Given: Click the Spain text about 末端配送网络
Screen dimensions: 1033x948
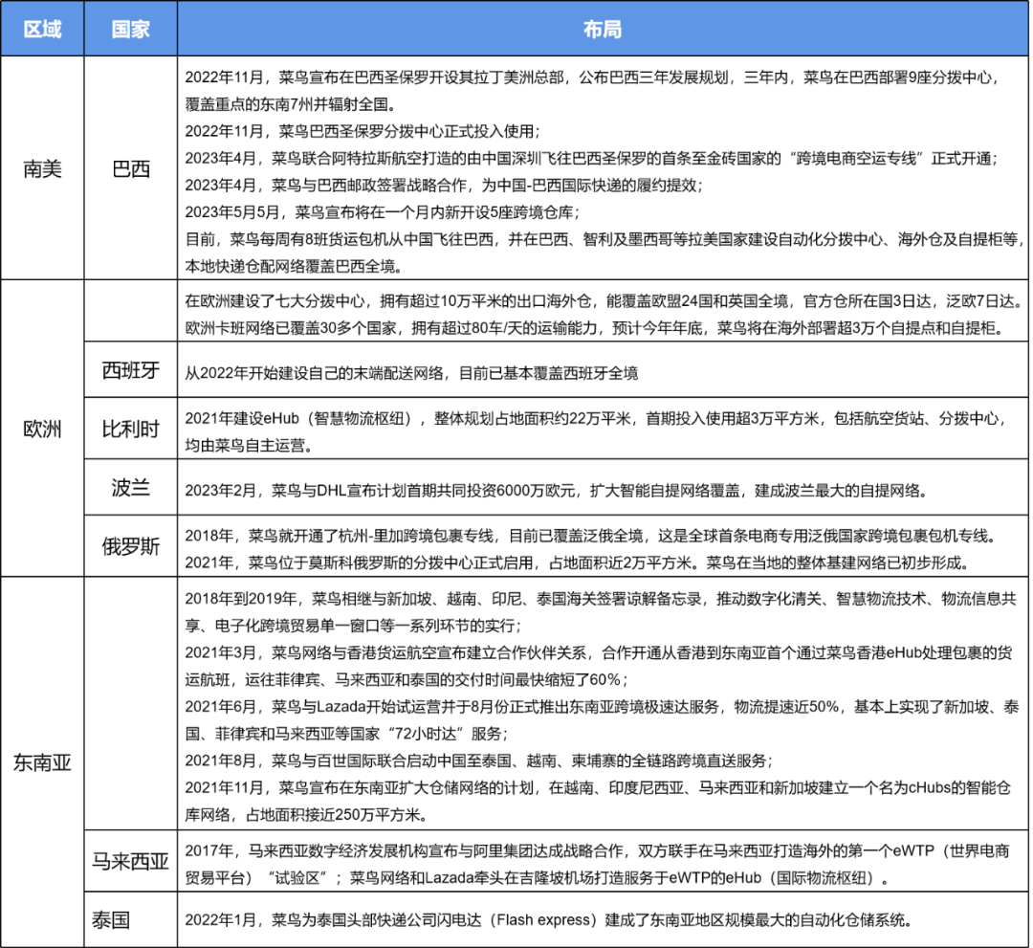Looking at the screenshot, I should (x=411, y=373).
